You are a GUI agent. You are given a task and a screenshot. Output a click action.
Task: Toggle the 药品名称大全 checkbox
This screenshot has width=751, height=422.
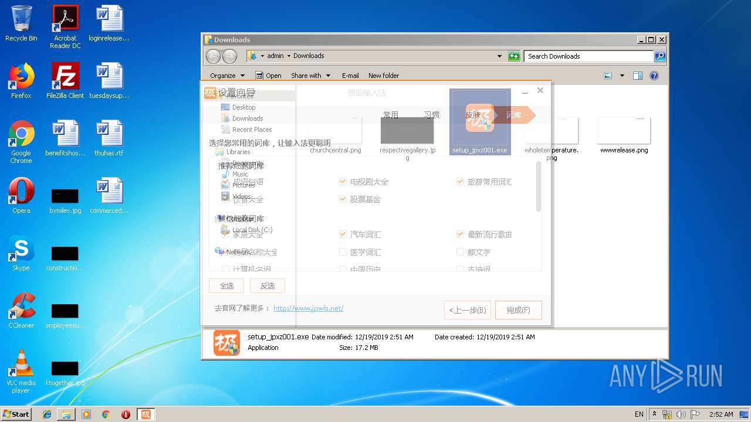tap(226, 252)
